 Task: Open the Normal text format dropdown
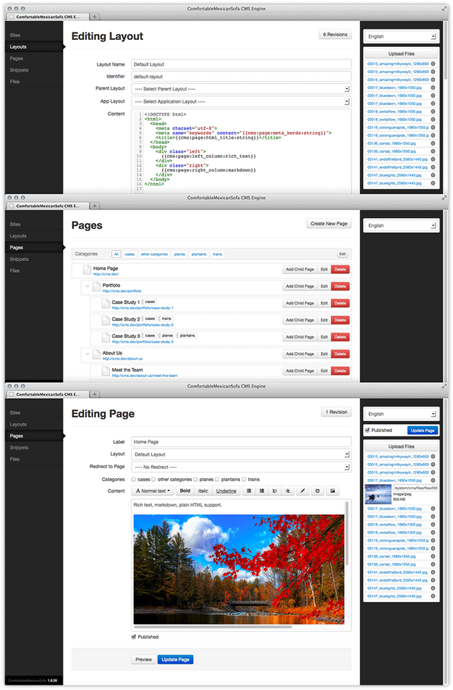coord(153,491)
